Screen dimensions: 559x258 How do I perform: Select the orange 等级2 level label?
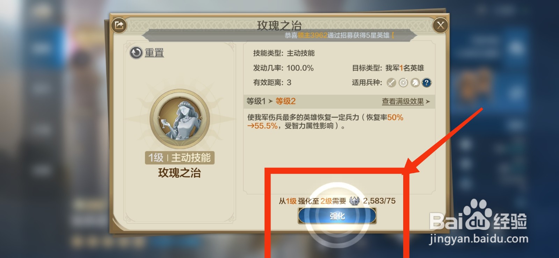tap(285, 101)
